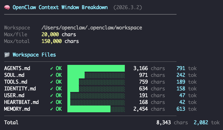Click the file name 'AGENTS.md'
This screenshot has width=223, height=130.
tap(17, 68)
